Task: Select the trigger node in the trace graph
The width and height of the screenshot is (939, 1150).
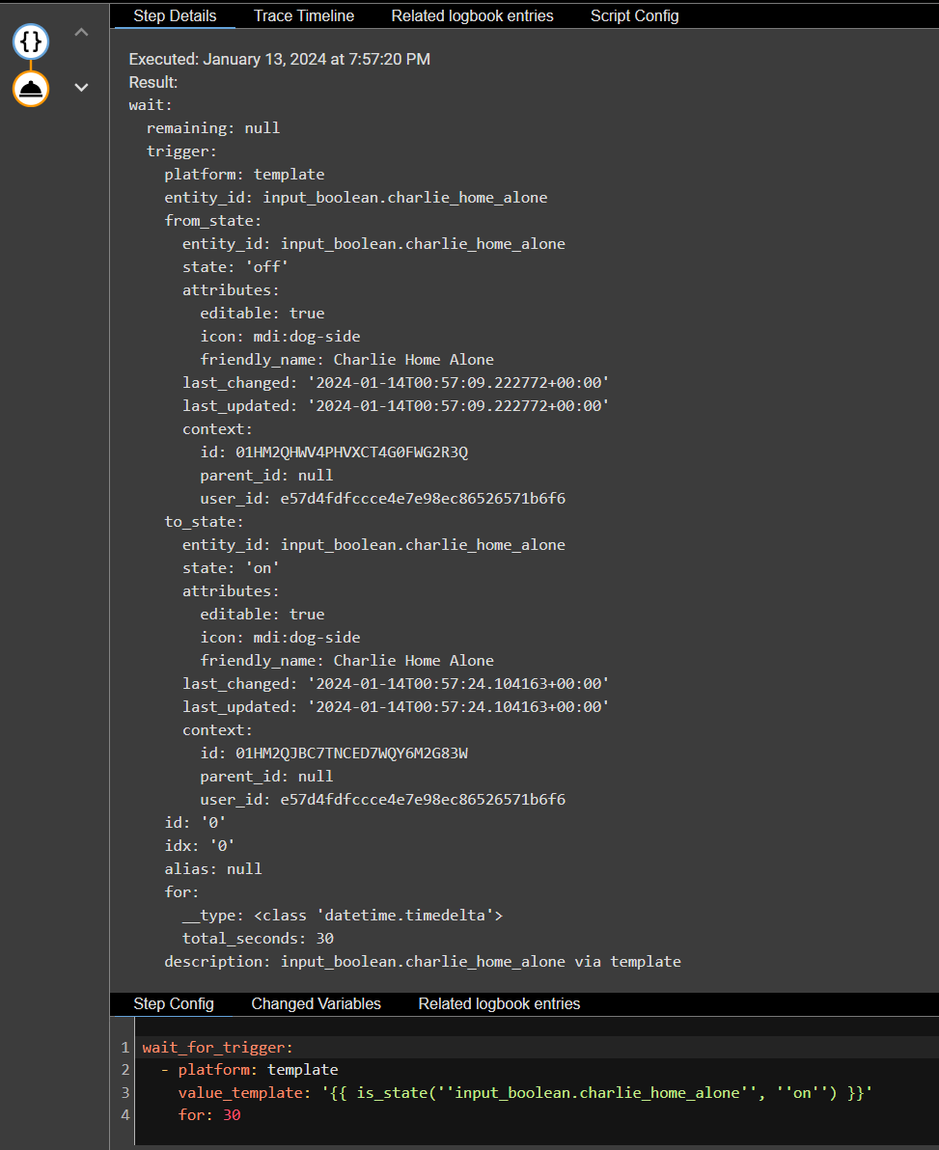Action: 30,41
